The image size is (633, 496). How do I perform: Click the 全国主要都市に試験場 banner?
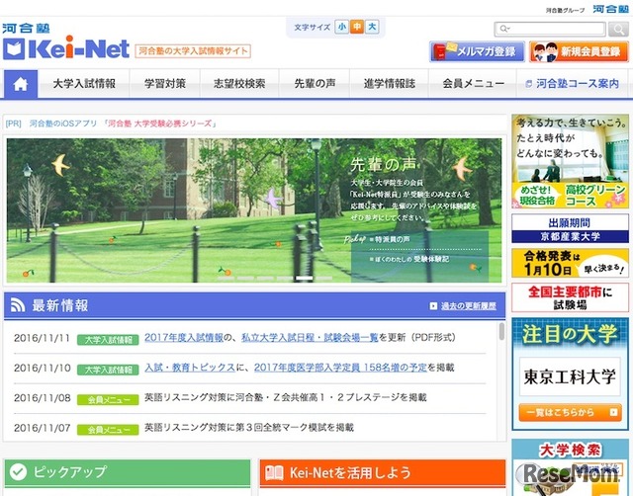click(x=570, y=297)
